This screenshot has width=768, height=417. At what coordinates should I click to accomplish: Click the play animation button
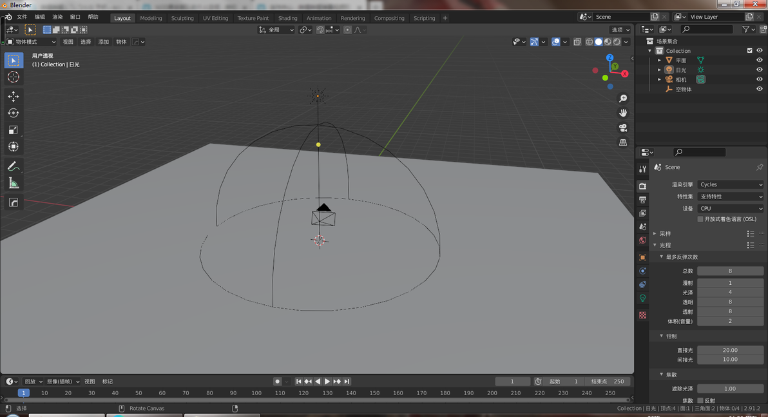coord(327,381)
